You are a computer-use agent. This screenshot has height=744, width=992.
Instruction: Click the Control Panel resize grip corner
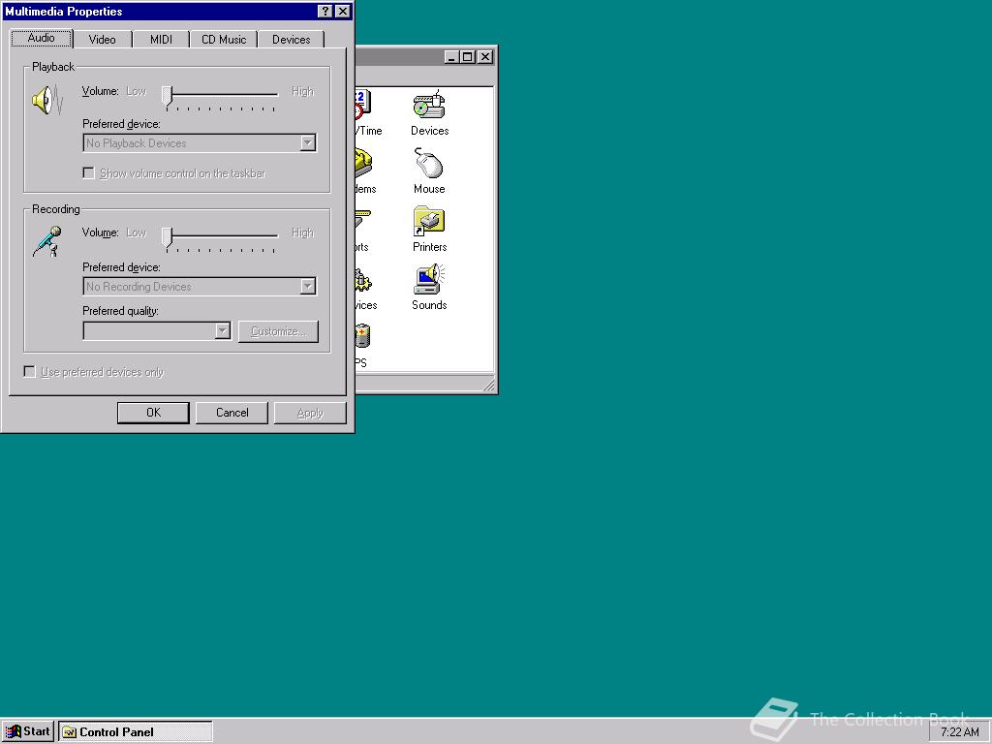point(489,384)
